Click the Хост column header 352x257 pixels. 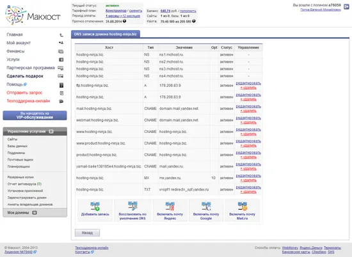point(109,47)
